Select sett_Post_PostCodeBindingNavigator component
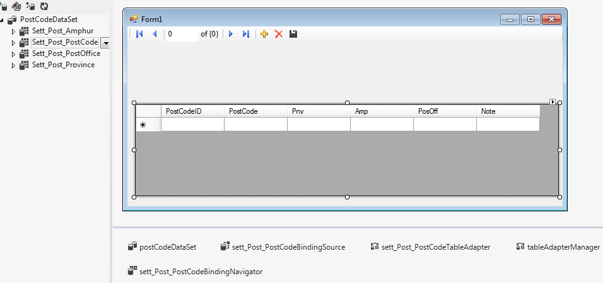This screenshot has height=283, width=603. tap(196, 272)
